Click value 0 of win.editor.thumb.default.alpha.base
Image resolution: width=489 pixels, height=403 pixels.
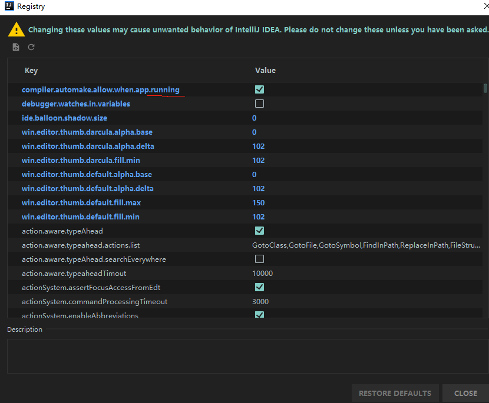point(254,174)
